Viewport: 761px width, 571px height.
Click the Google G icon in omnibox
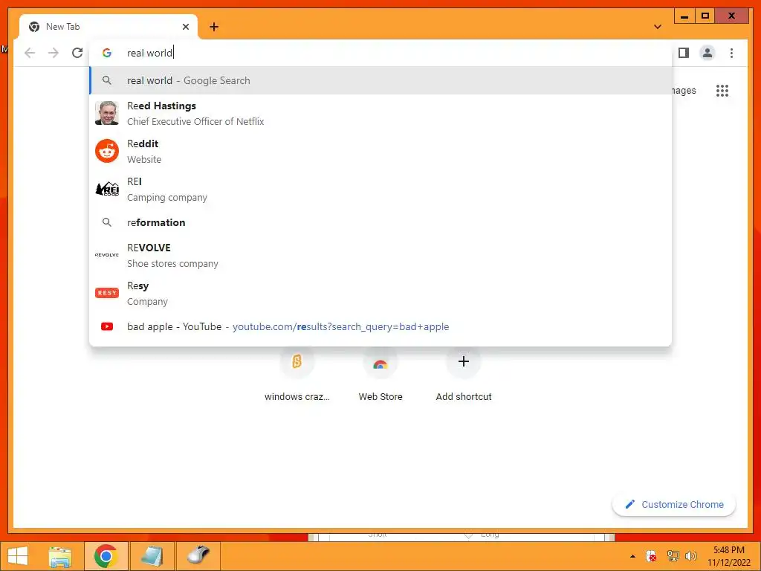(107, 53)
